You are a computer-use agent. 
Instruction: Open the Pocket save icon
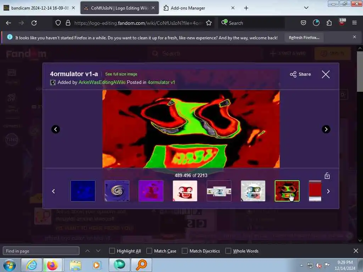click(303, 23)
